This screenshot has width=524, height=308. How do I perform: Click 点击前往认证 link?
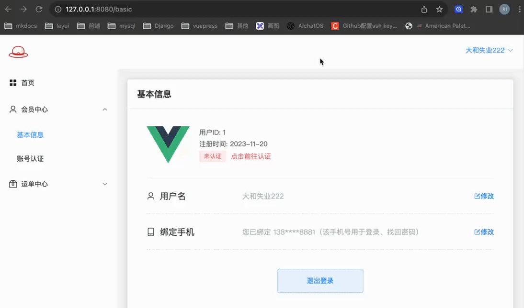[251, 156]
